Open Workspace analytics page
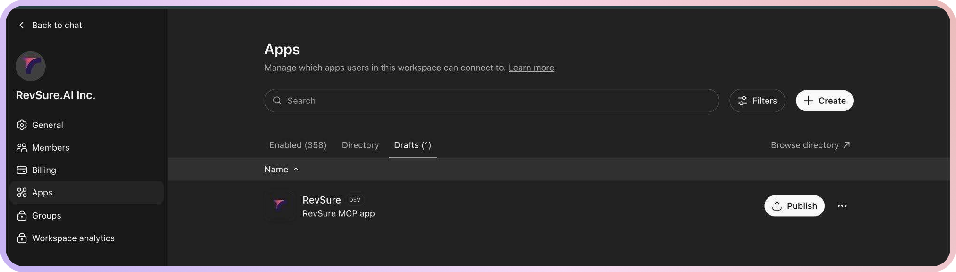This screenshot has width=956, height=272. click(87, 238)
